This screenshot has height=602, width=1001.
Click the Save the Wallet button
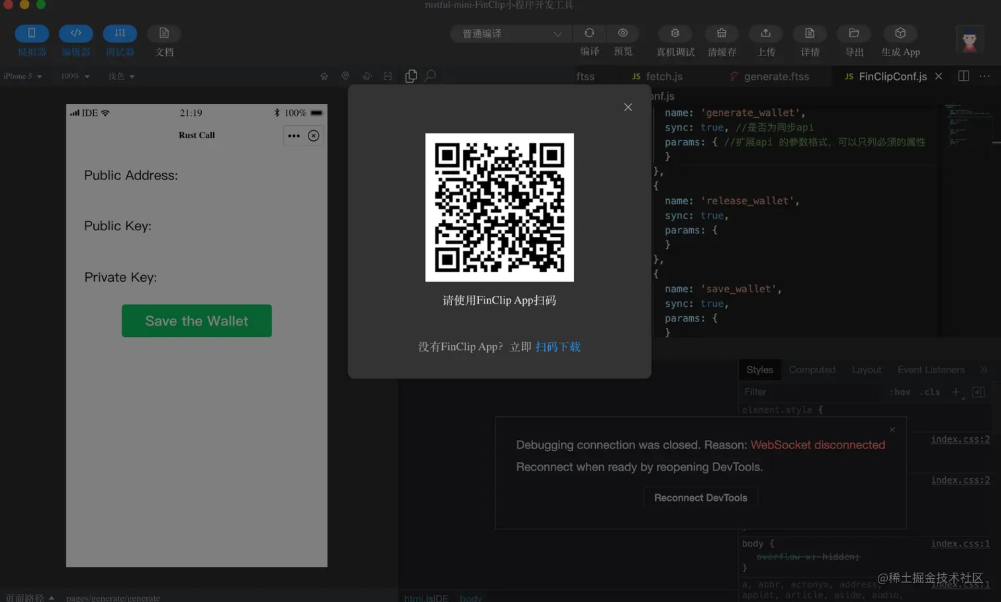coord(197,321)
